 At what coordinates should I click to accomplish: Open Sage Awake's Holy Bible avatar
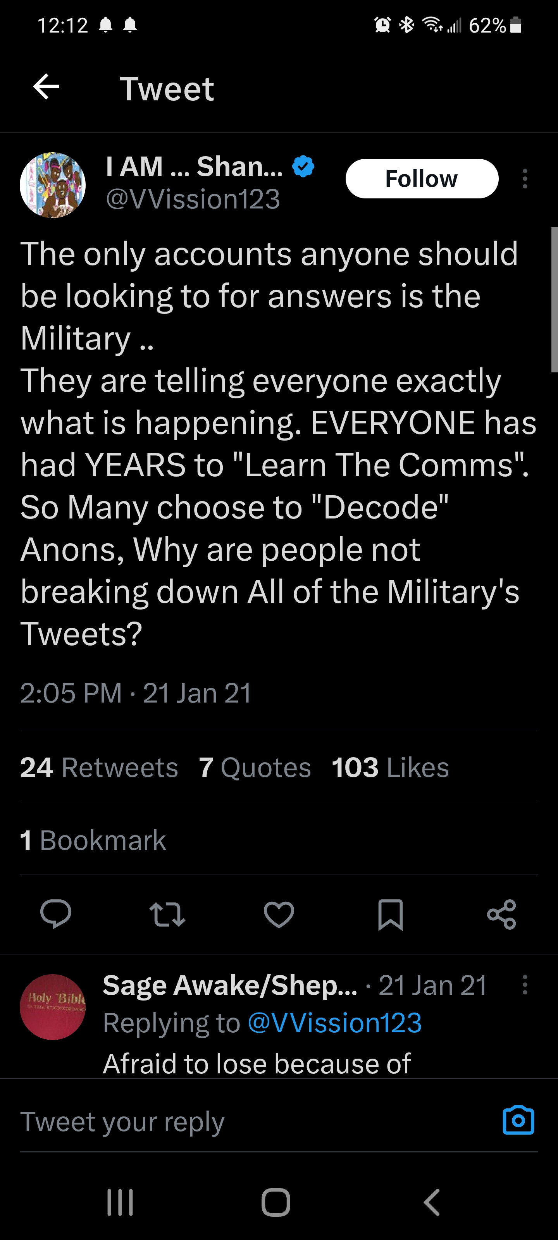(52, 1007)
